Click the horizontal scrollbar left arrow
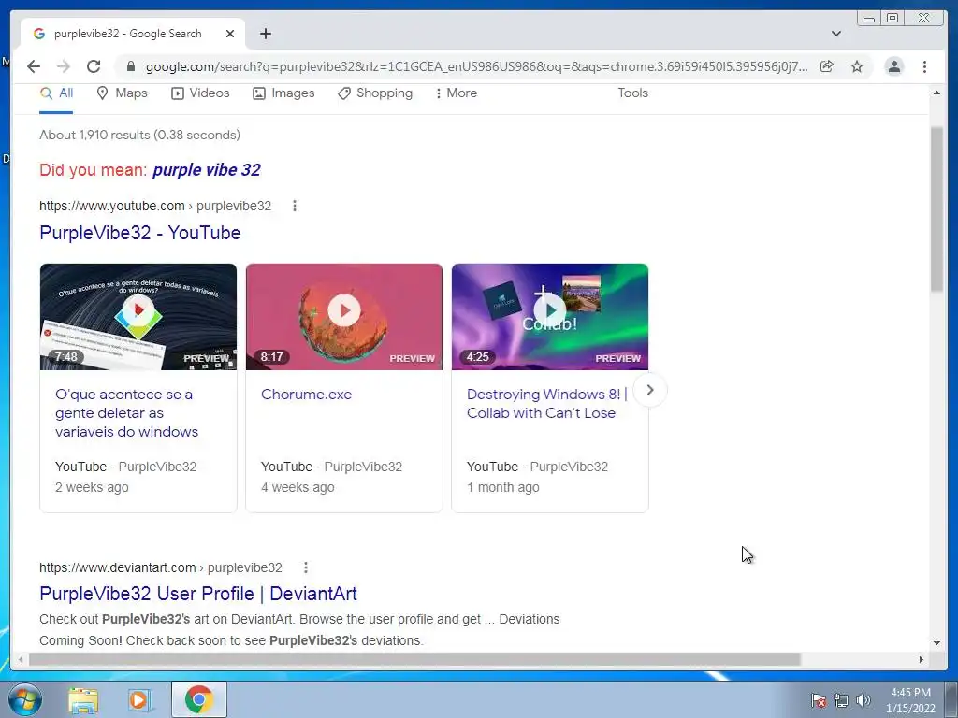The width and height of the screenshot is (958, 718). [21, 659]
